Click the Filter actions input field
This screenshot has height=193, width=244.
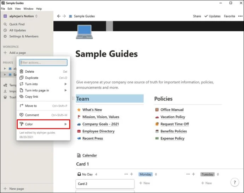(43, 62)
